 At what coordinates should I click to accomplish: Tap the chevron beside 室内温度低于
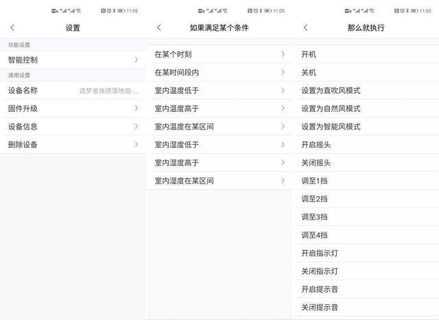tap(283, 90)
